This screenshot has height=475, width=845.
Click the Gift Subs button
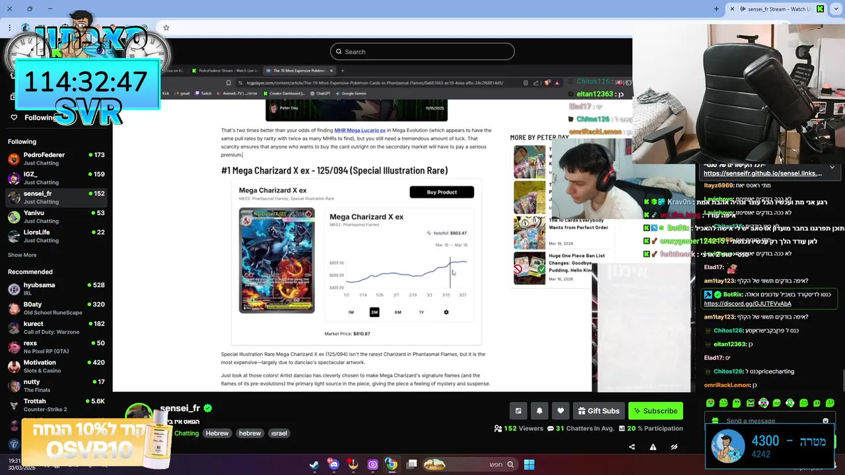[599, 410]
